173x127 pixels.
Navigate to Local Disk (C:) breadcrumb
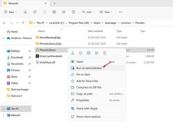pyautogui.click(x=57, y=23)
